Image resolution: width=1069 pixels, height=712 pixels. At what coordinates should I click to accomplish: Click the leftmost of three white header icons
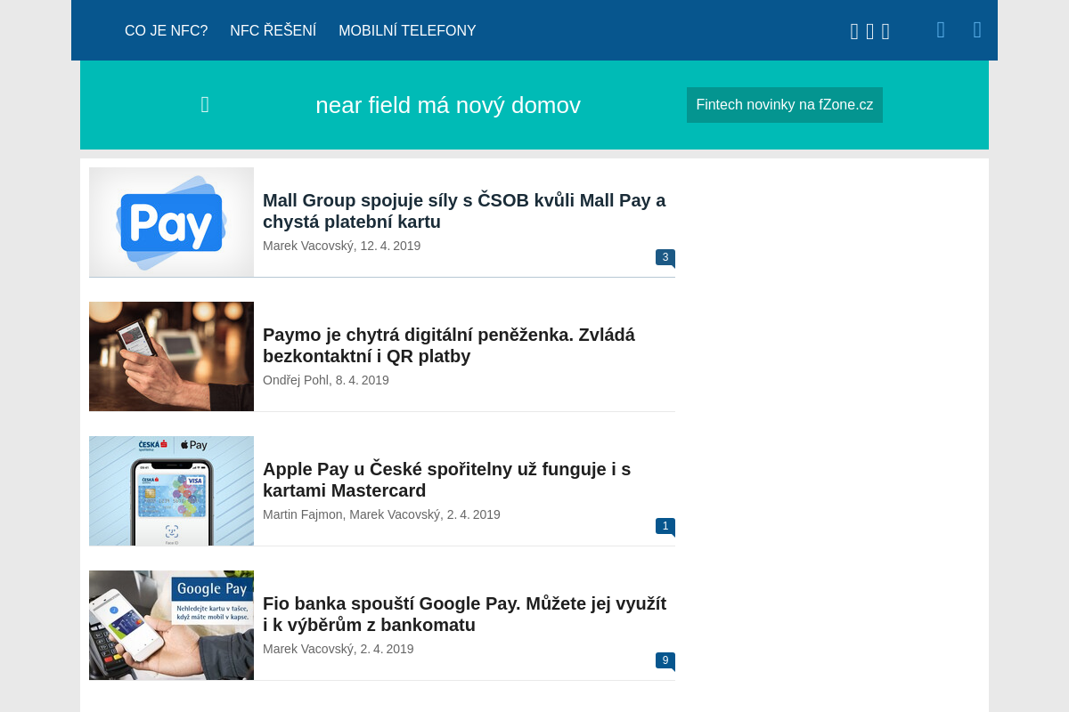tap(854, 32)
